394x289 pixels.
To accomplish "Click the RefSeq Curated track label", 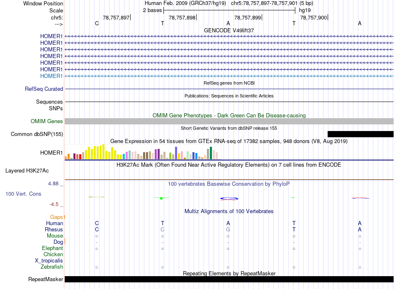I will 44,89.
